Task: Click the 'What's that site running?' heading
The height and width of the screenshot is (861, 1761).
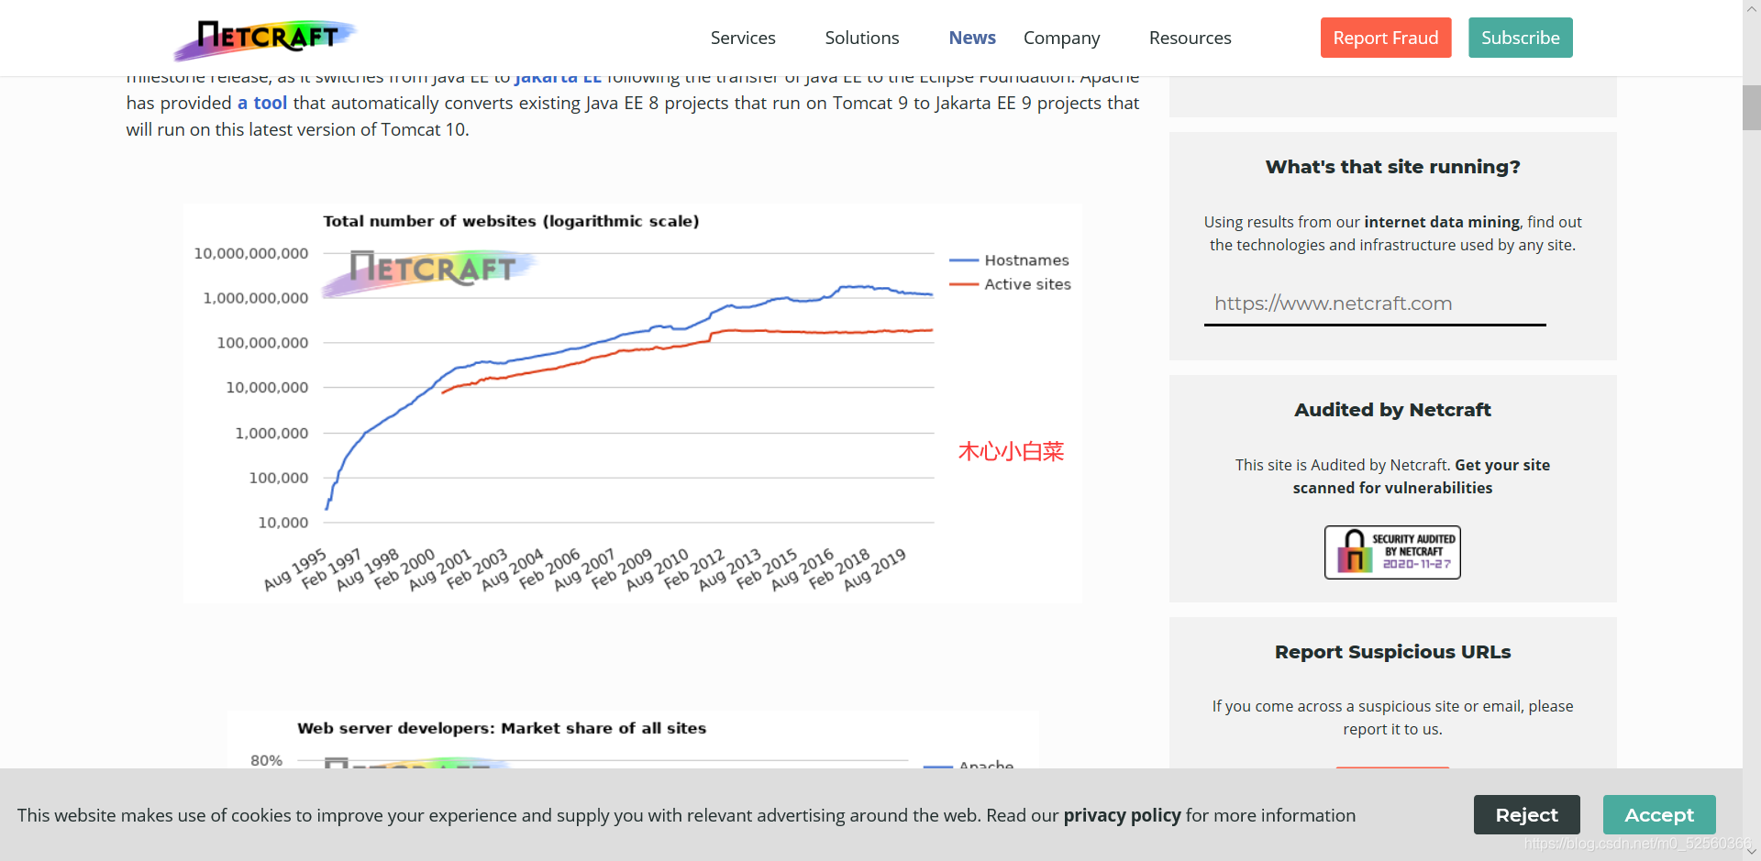Action: click(1392, 167)
